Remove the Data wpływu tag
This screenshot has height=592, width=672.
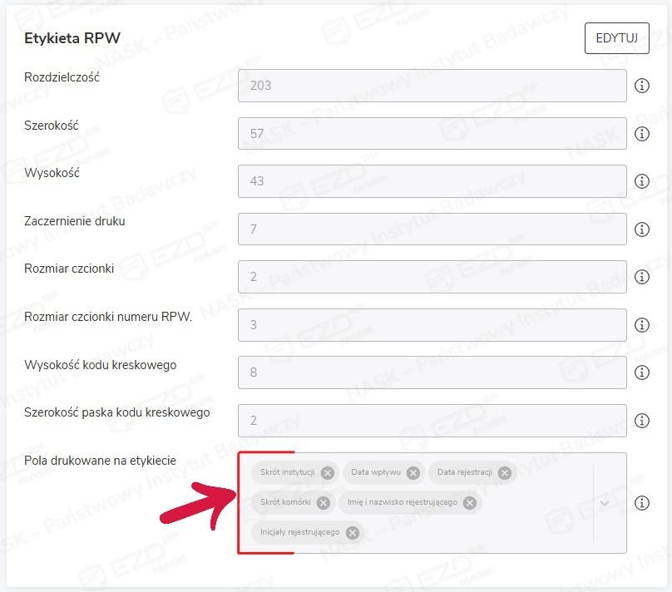pyautogui.click(x=413, y=472)
